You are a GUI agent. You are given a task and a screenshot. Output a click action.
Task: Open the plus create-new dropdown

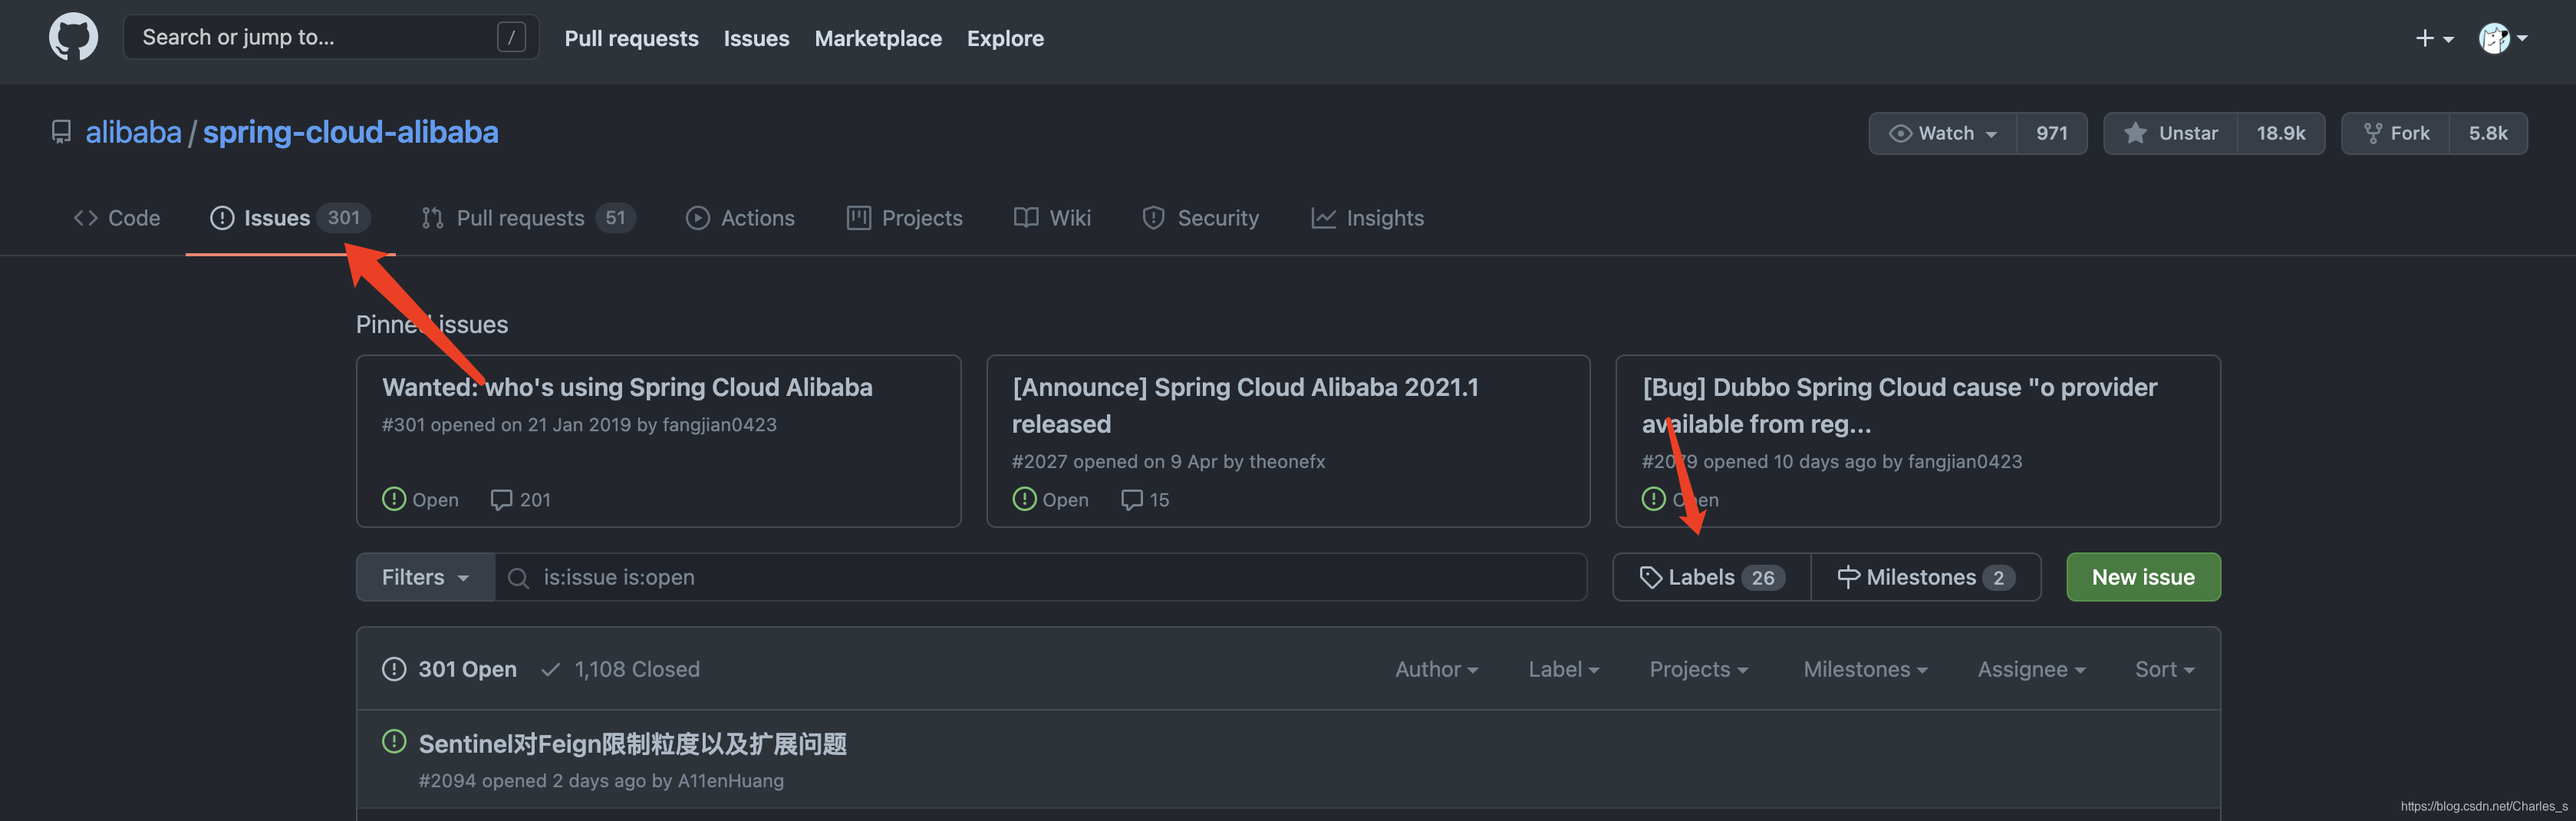coord(2434,38)
